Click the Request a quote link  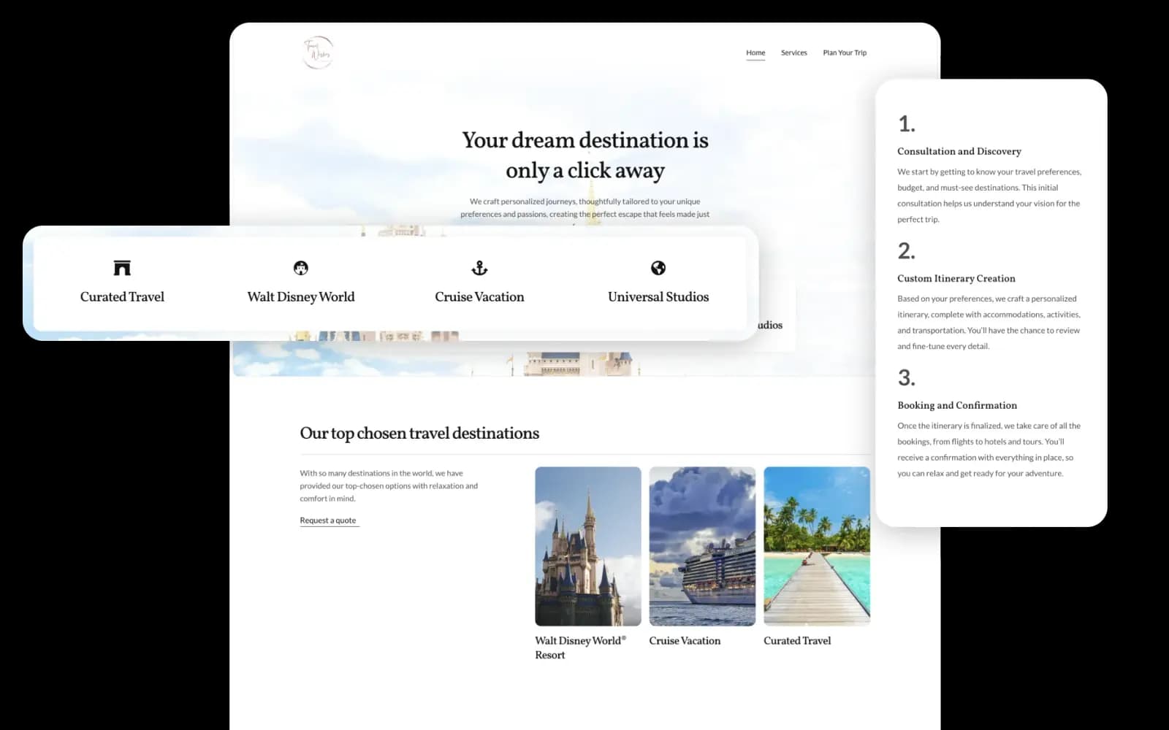tap(328, 520)
